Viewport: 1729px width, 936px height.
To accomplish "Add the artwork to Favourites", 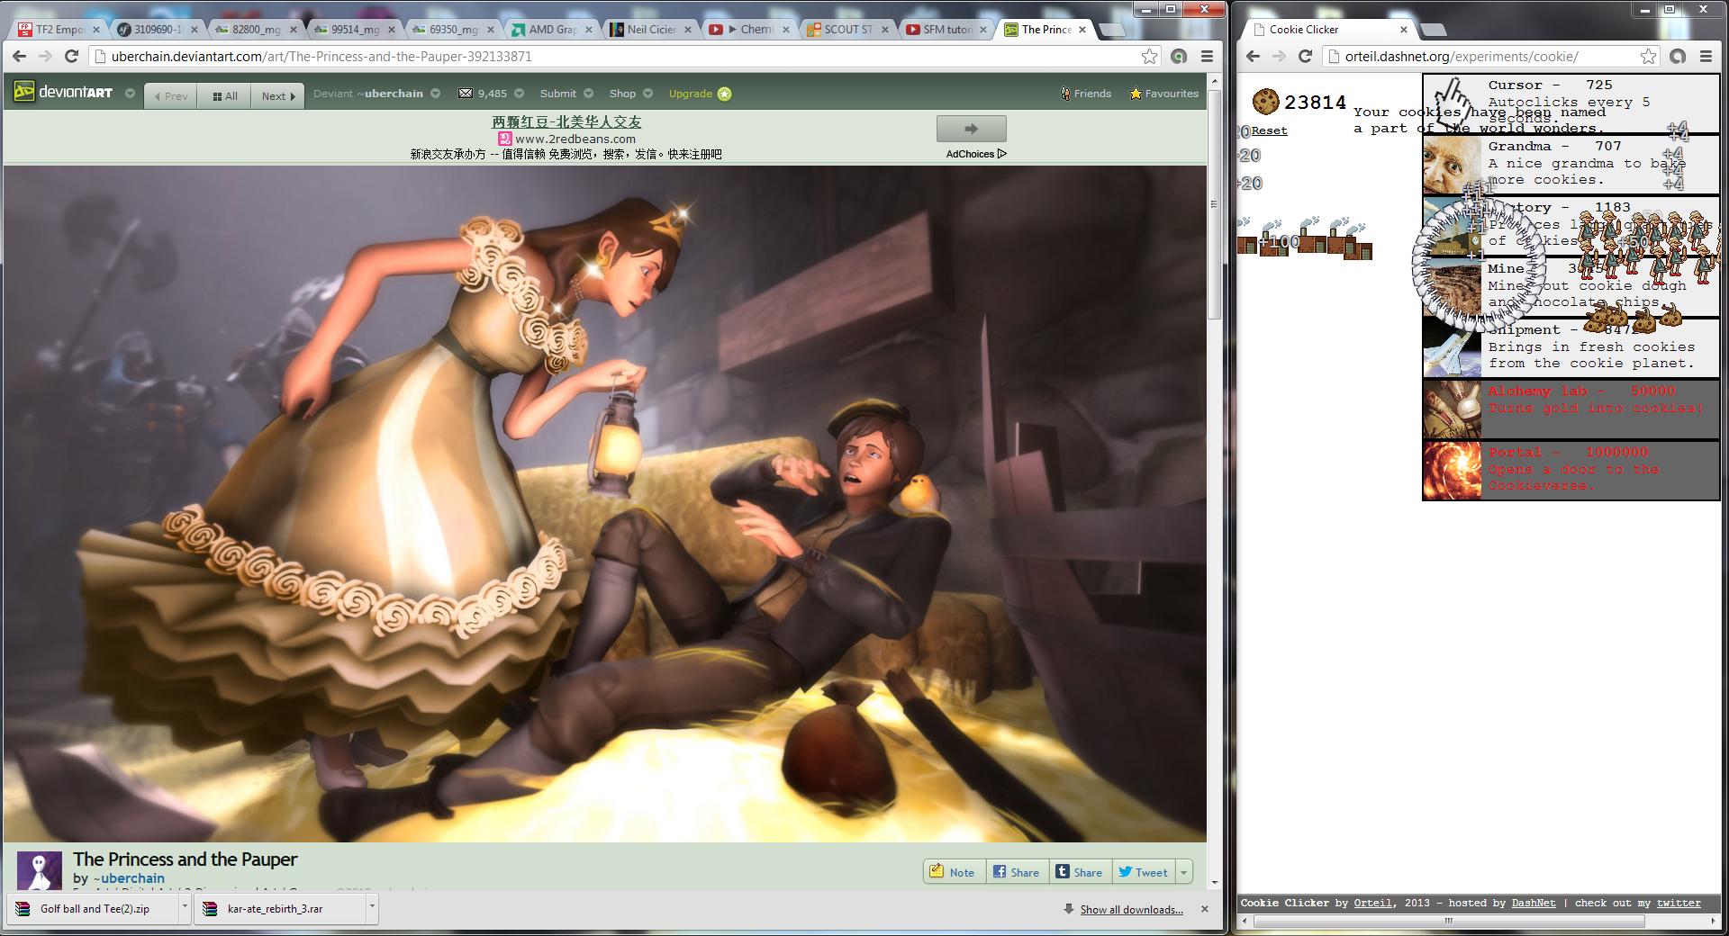I will [x=1163, y=94].
